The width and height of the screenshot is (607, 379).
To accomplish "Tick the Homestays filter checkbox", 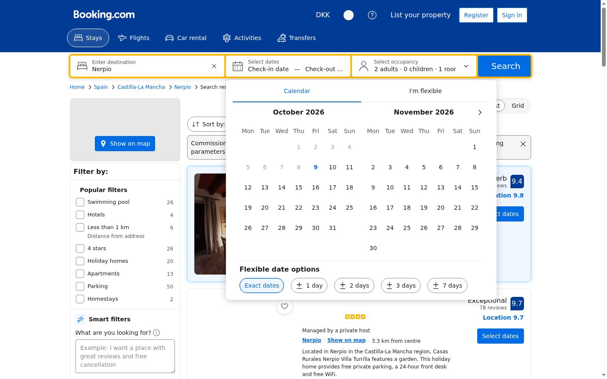I will click(80, 299).
